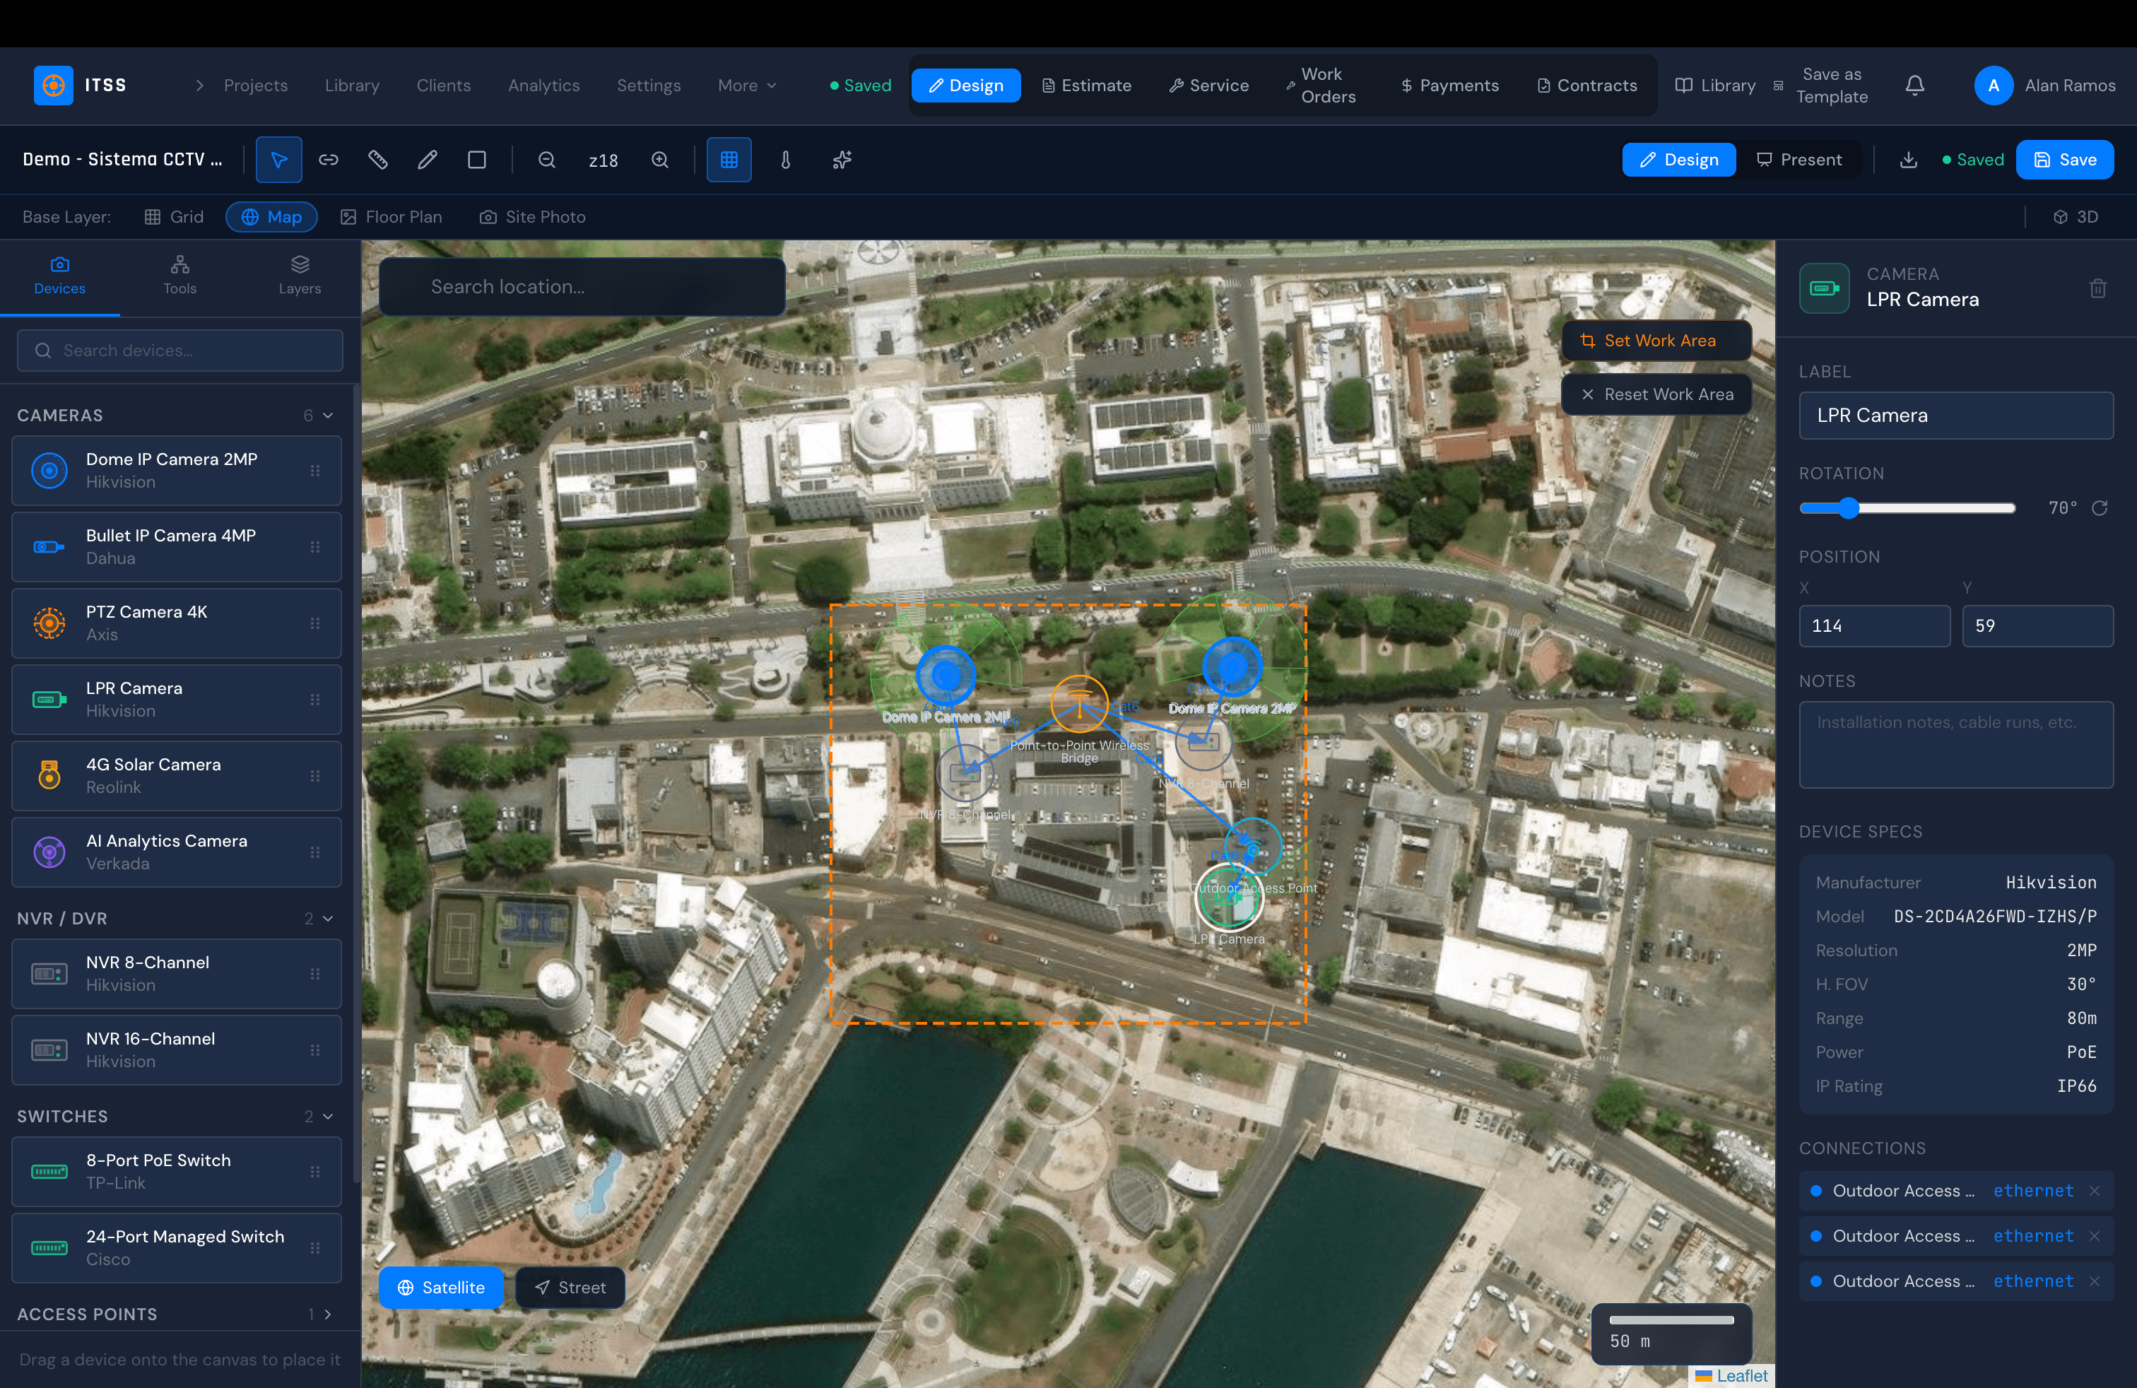Toggle the grid overlay button

click(x=728, y=160)
